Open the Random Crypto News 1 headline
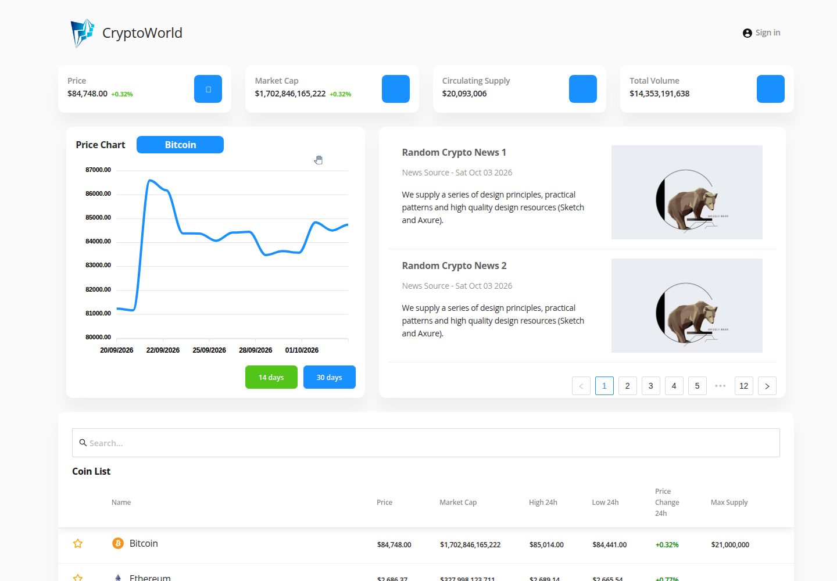This screenshot has height=581, width=837. point(454,152)
